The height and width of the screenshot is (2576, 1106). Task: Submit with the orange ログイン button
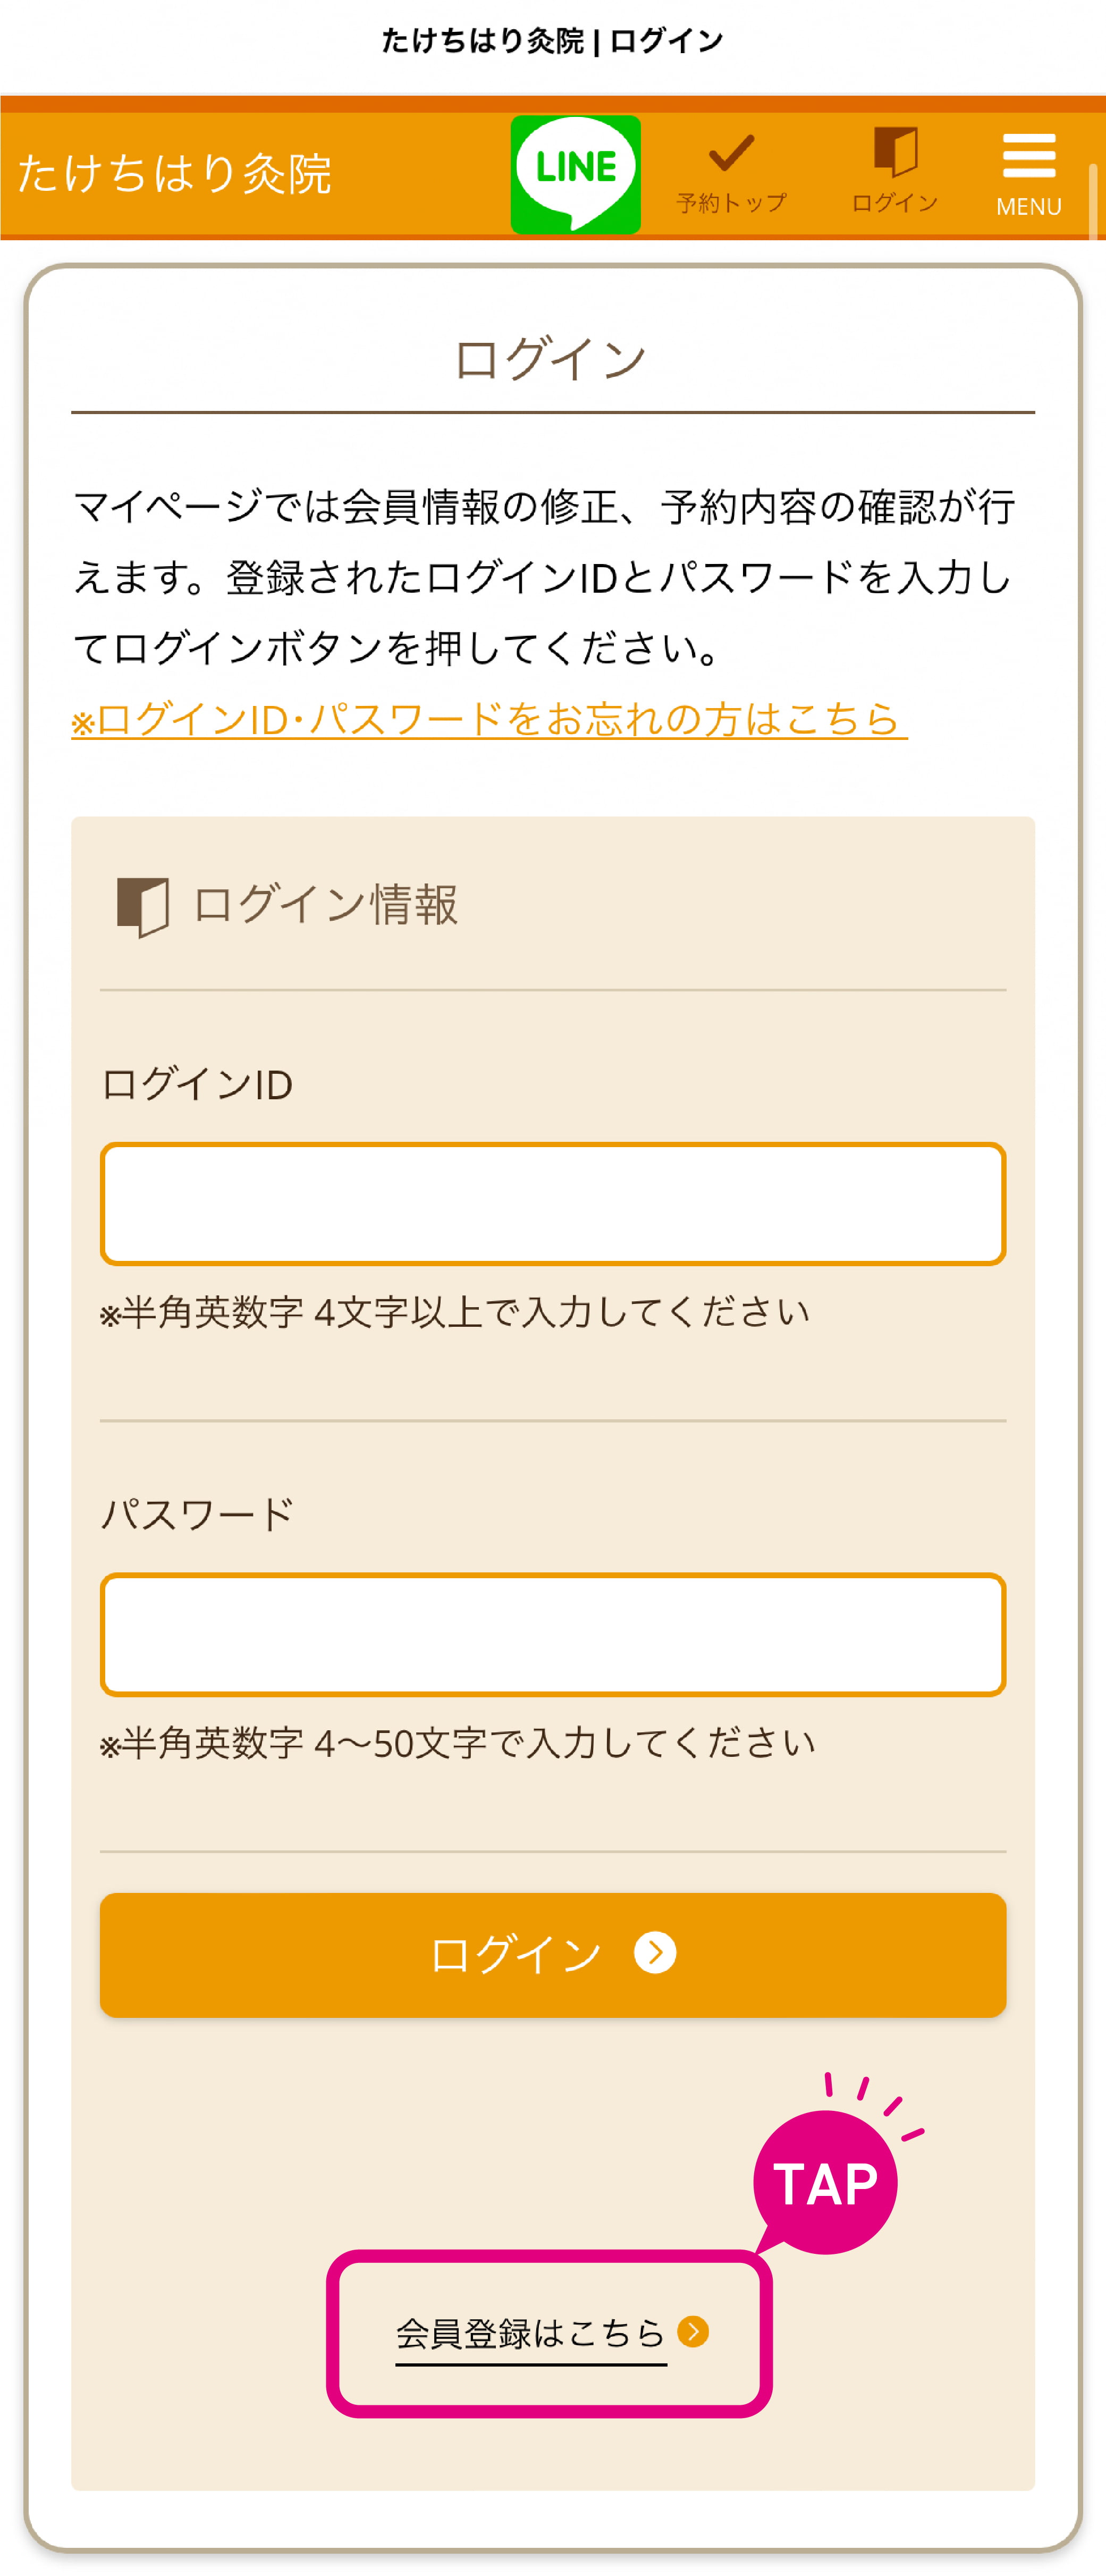coord(553,1954)
